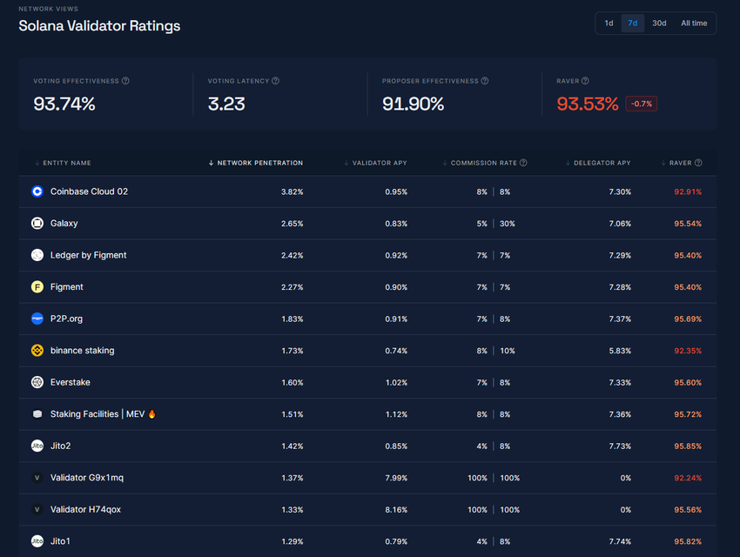Click the 91.90% proposer effectiveness value

(413, 104)
